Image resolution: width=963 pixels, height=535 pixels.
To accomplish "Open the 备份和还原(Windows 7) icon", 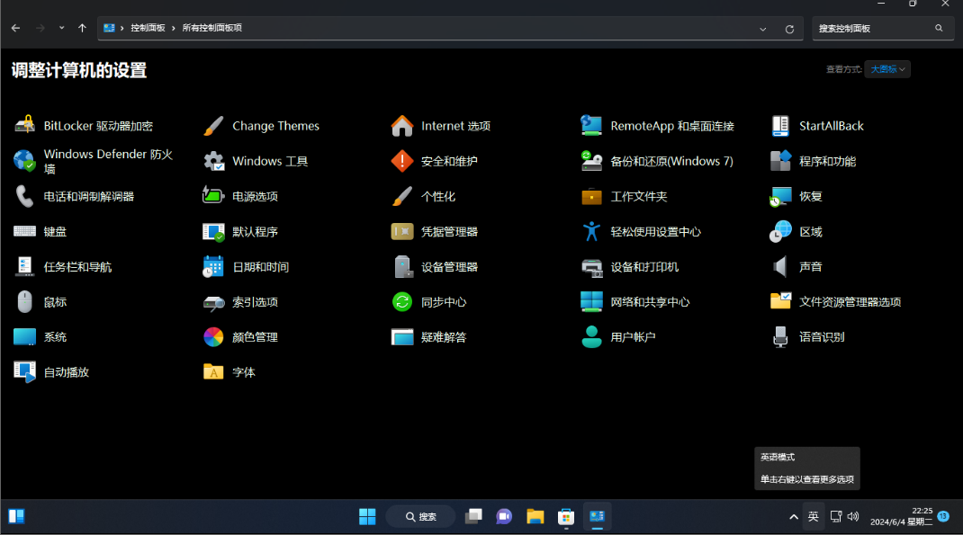I will coord(591,161).
